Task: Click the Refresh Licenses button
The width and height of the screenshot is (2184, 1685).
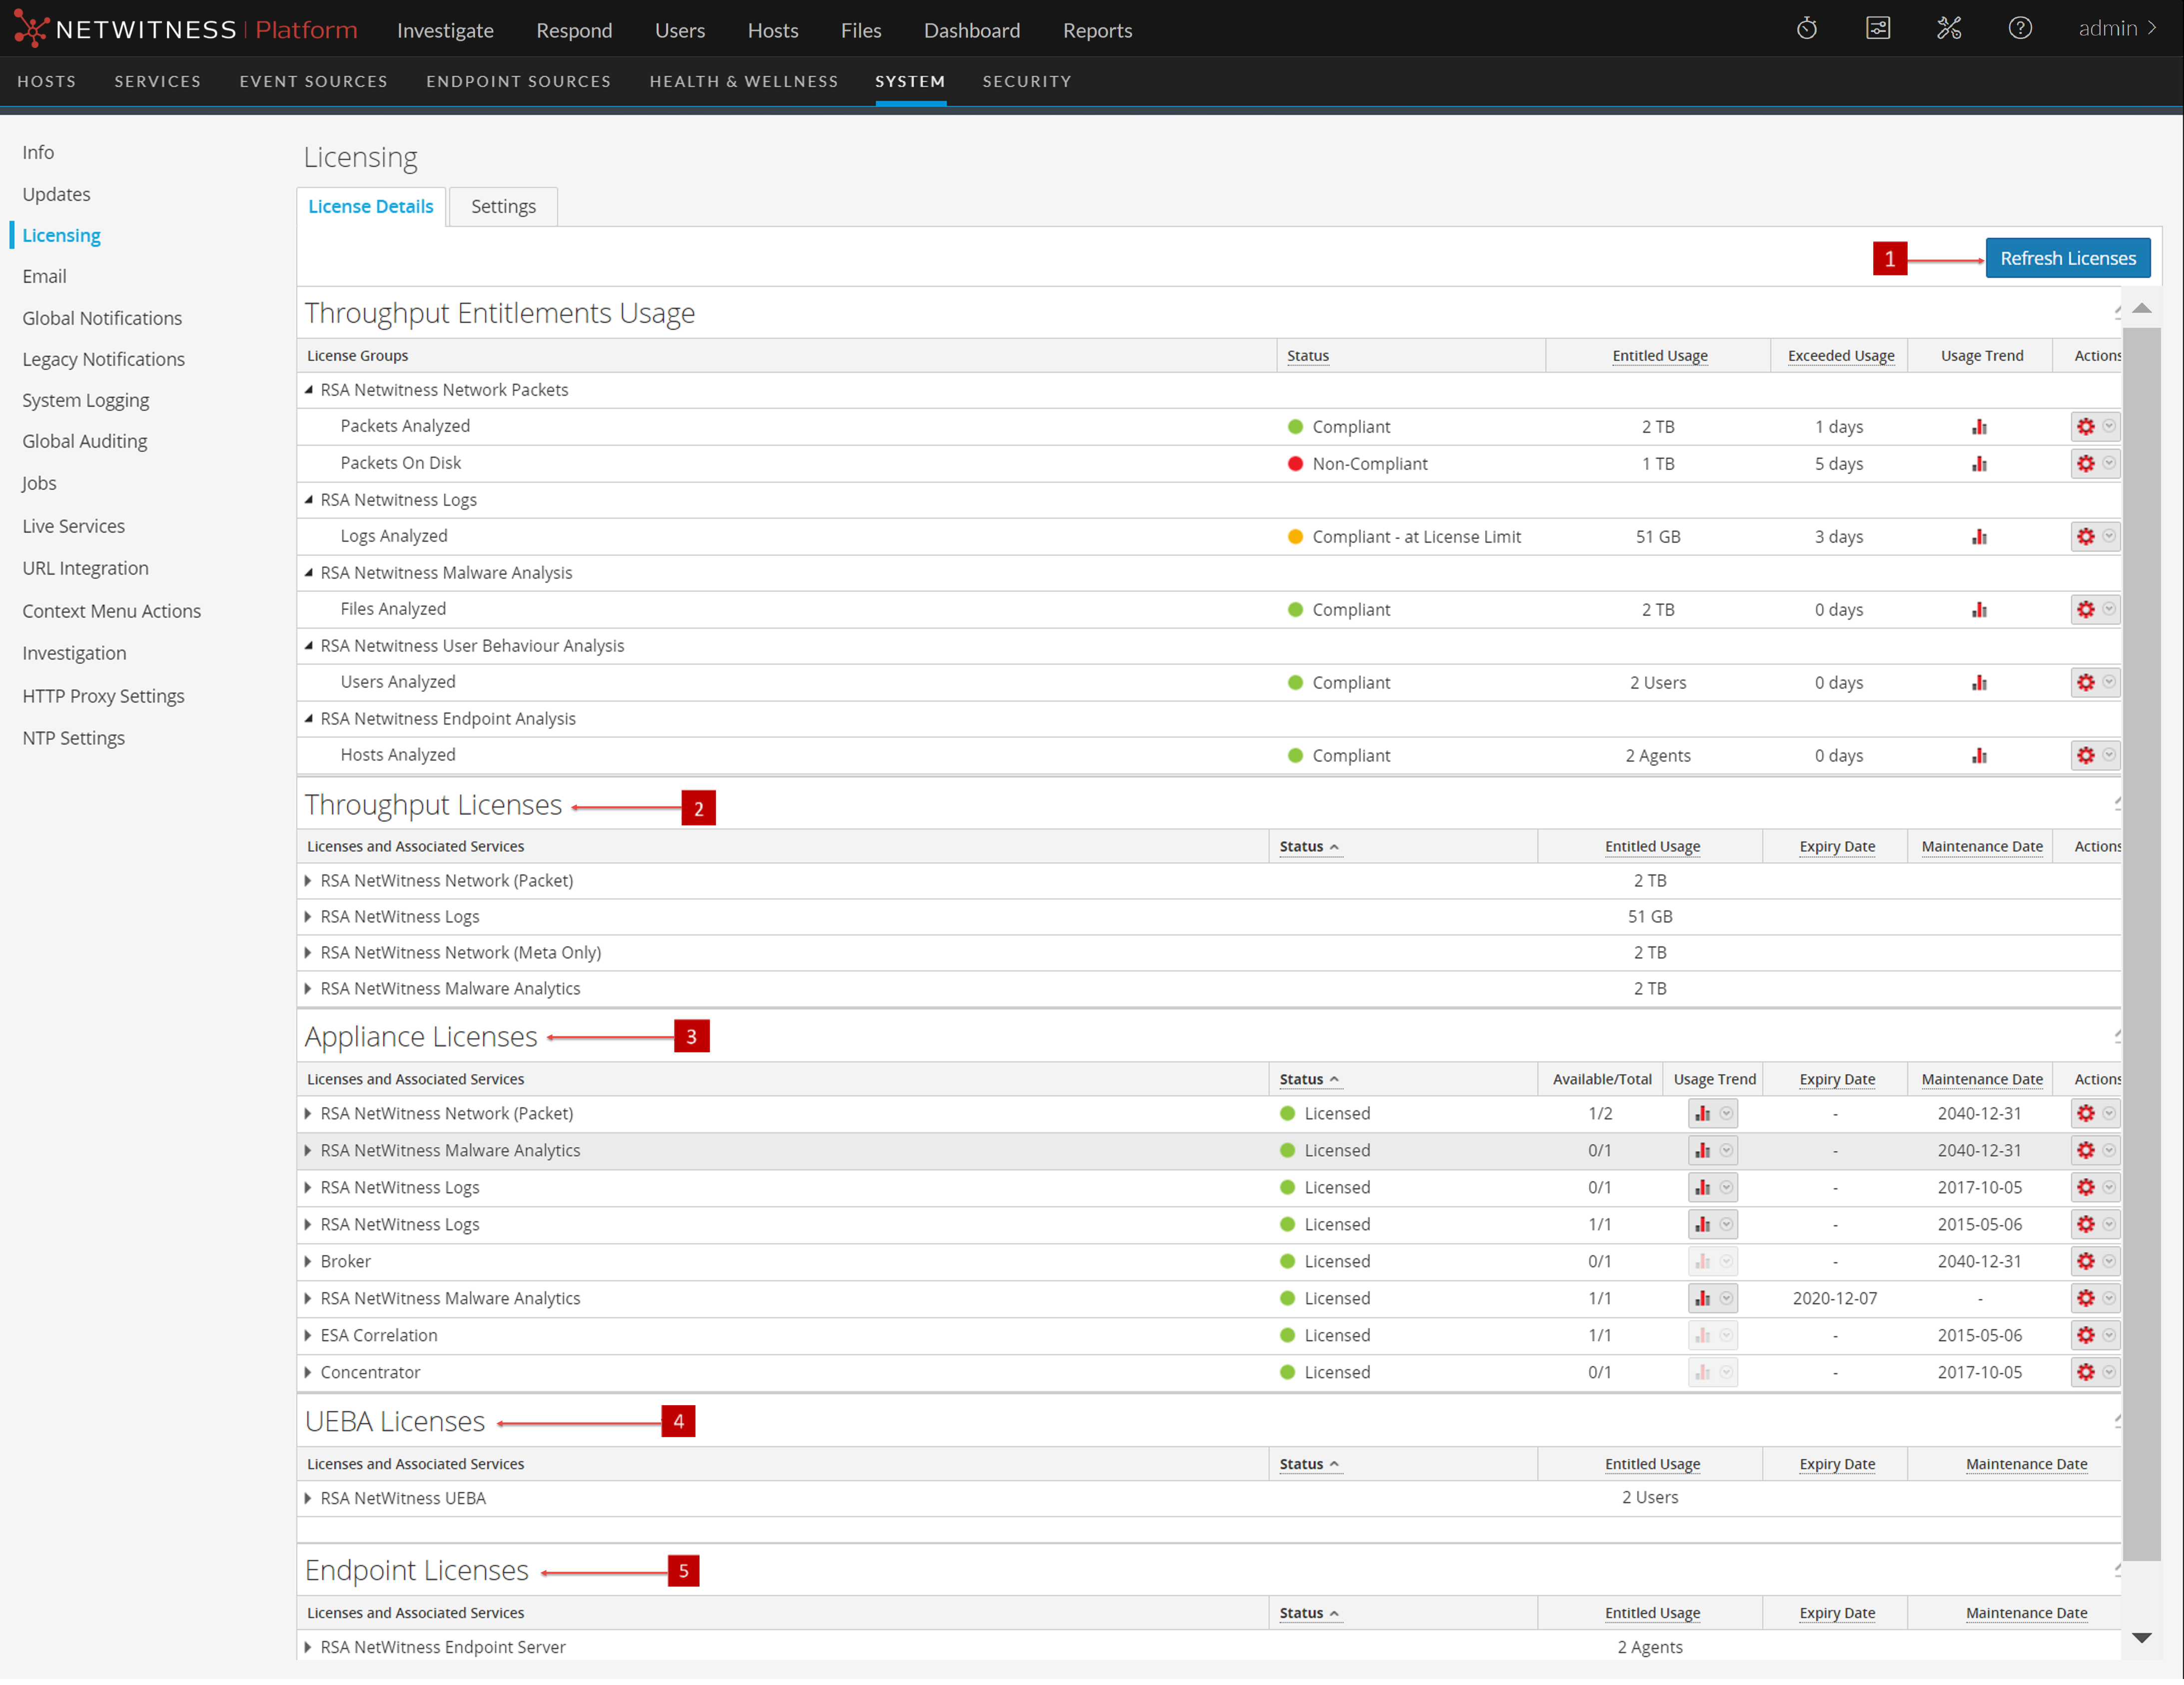Action: [2067, 258]
